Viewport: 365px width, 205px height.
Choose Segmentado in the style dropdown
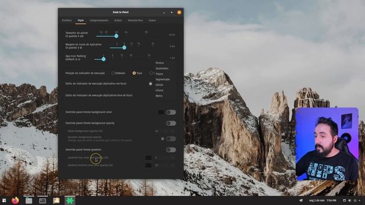pos(163,80)
